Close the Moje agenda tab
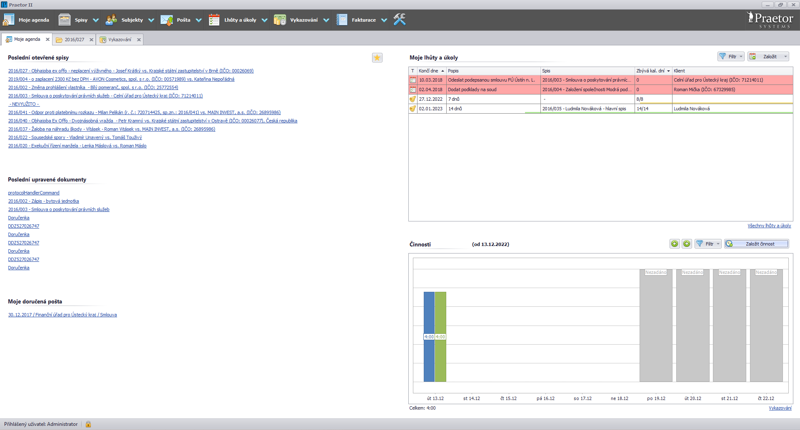Image resolution: width=800 pixels, height=430 pixels. tap(47, 40)
